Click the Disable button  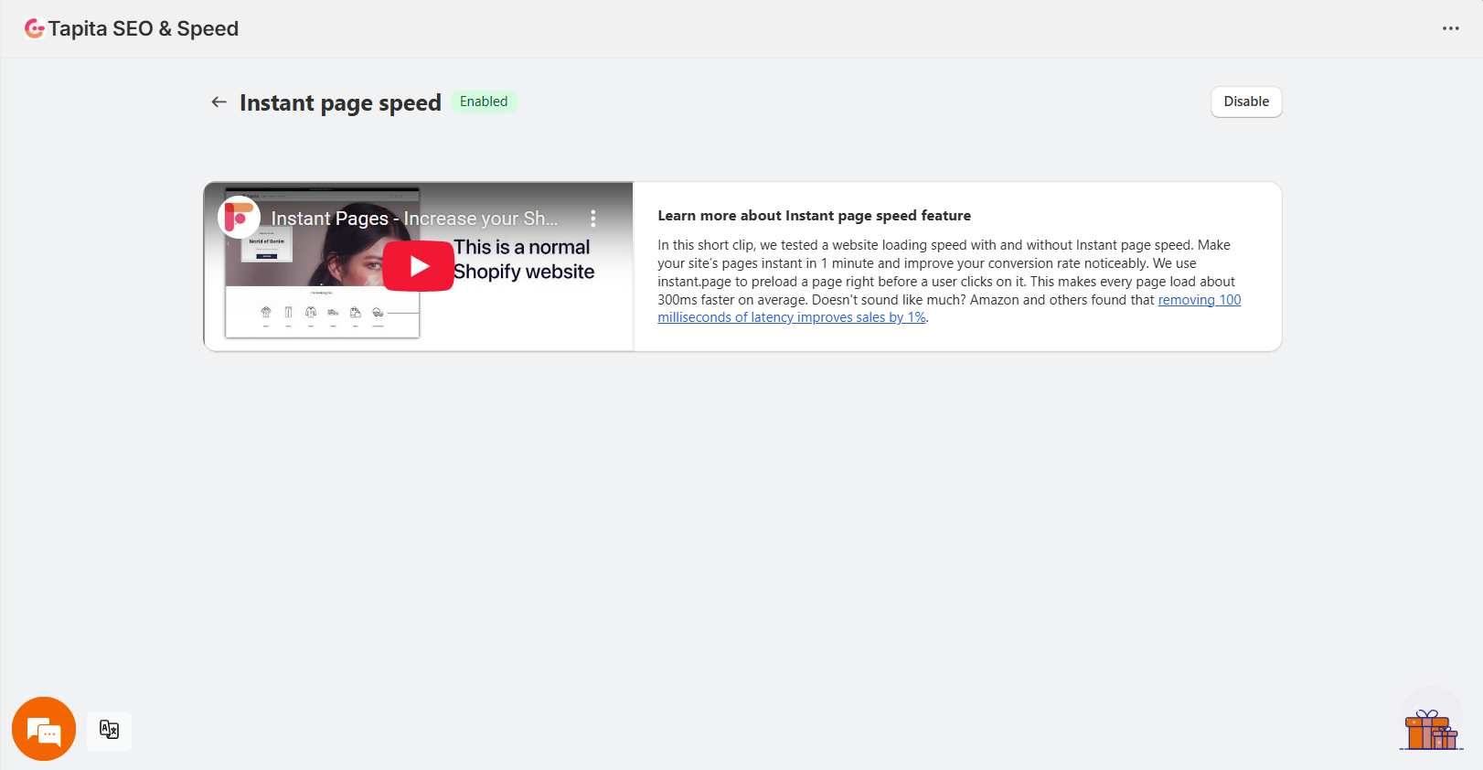pyautogui.click(x=1246, y=102)
